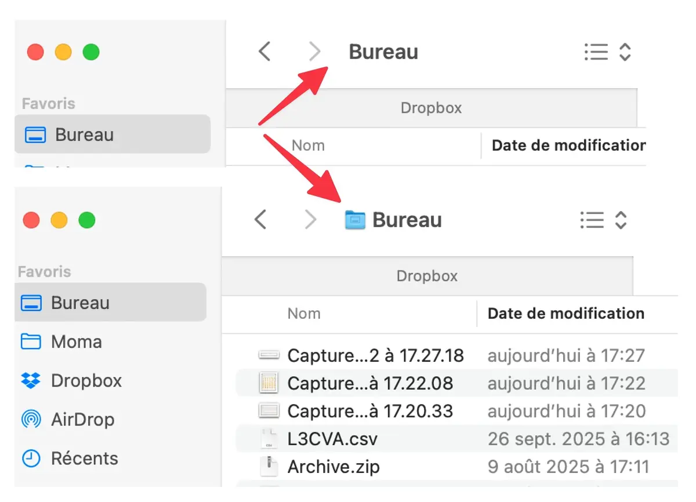Sort by Nom column in lower window
Viewport: 696px width, 502px height.
(304, 314)
